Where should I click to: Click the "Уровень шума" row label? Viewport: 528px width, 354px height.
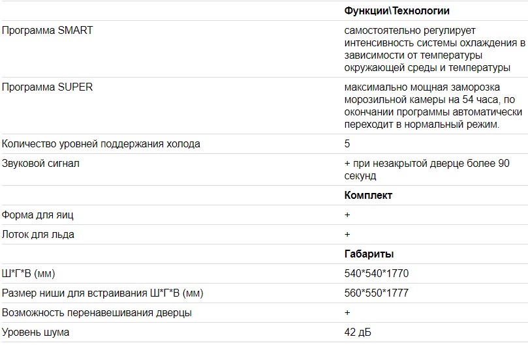click(x=35, y=332)
